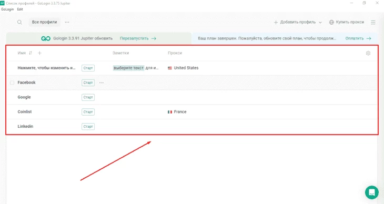The width and height of the screenshot is (384, 204).
Task: Open the three-dot menu on Facebook row
Action: pos(102,83)
